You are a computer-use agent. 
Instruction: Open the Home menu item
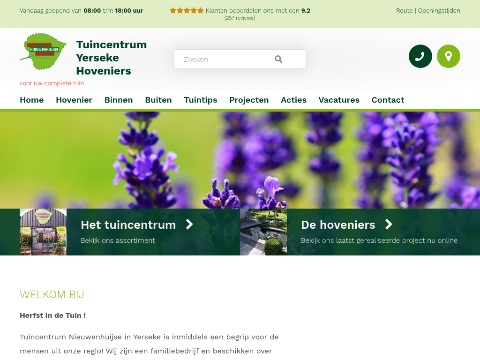pyautogui.click(x=32, y=100)
